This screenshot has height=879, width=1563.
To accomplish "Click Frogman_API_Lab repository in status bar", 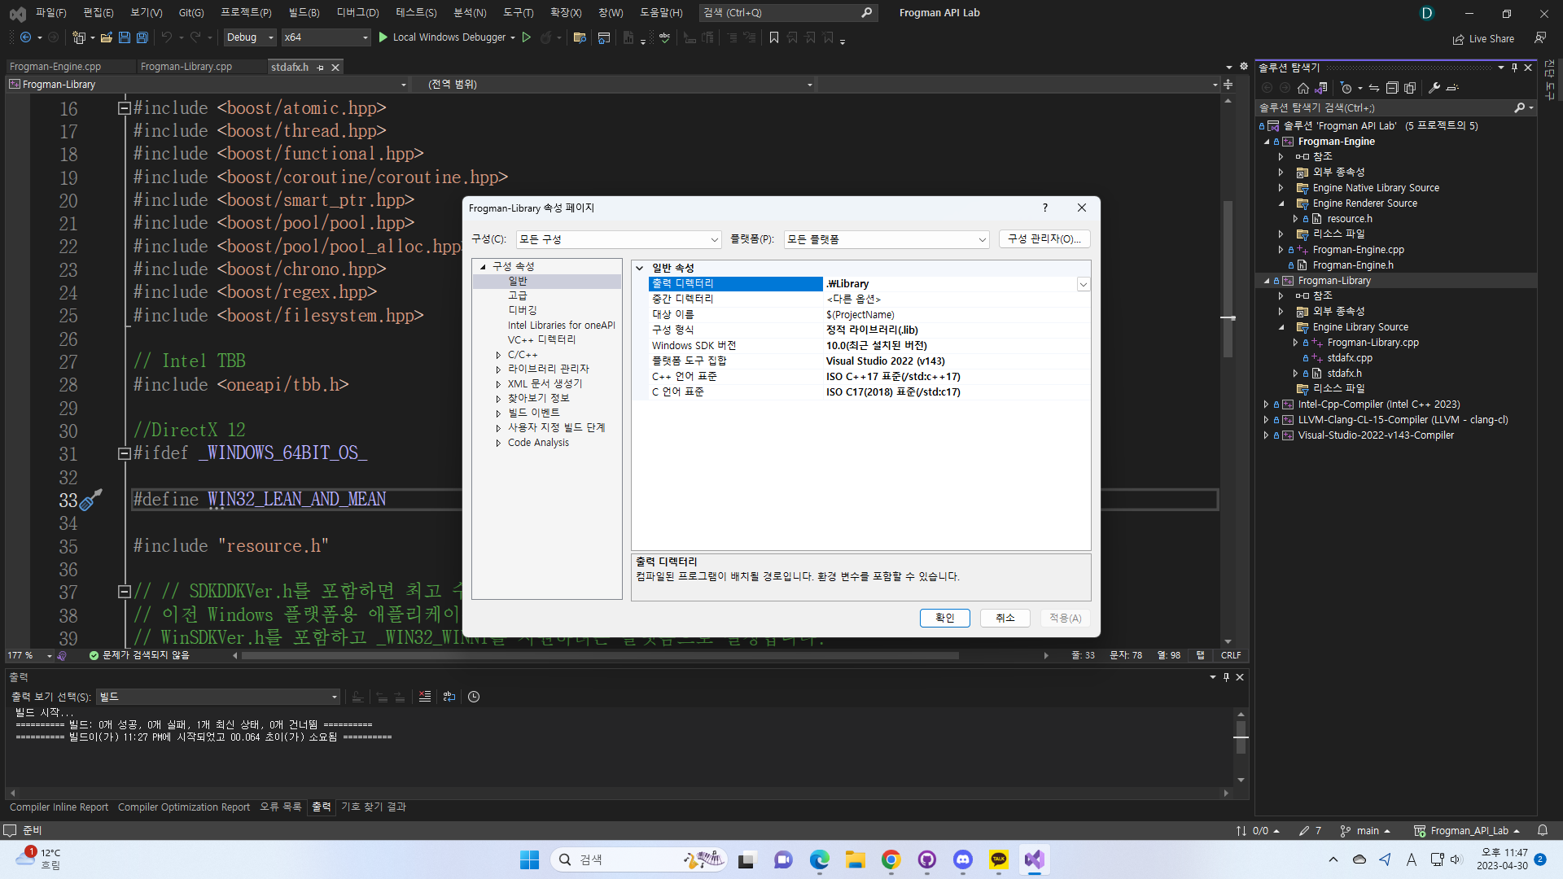I will point(1467,831).
